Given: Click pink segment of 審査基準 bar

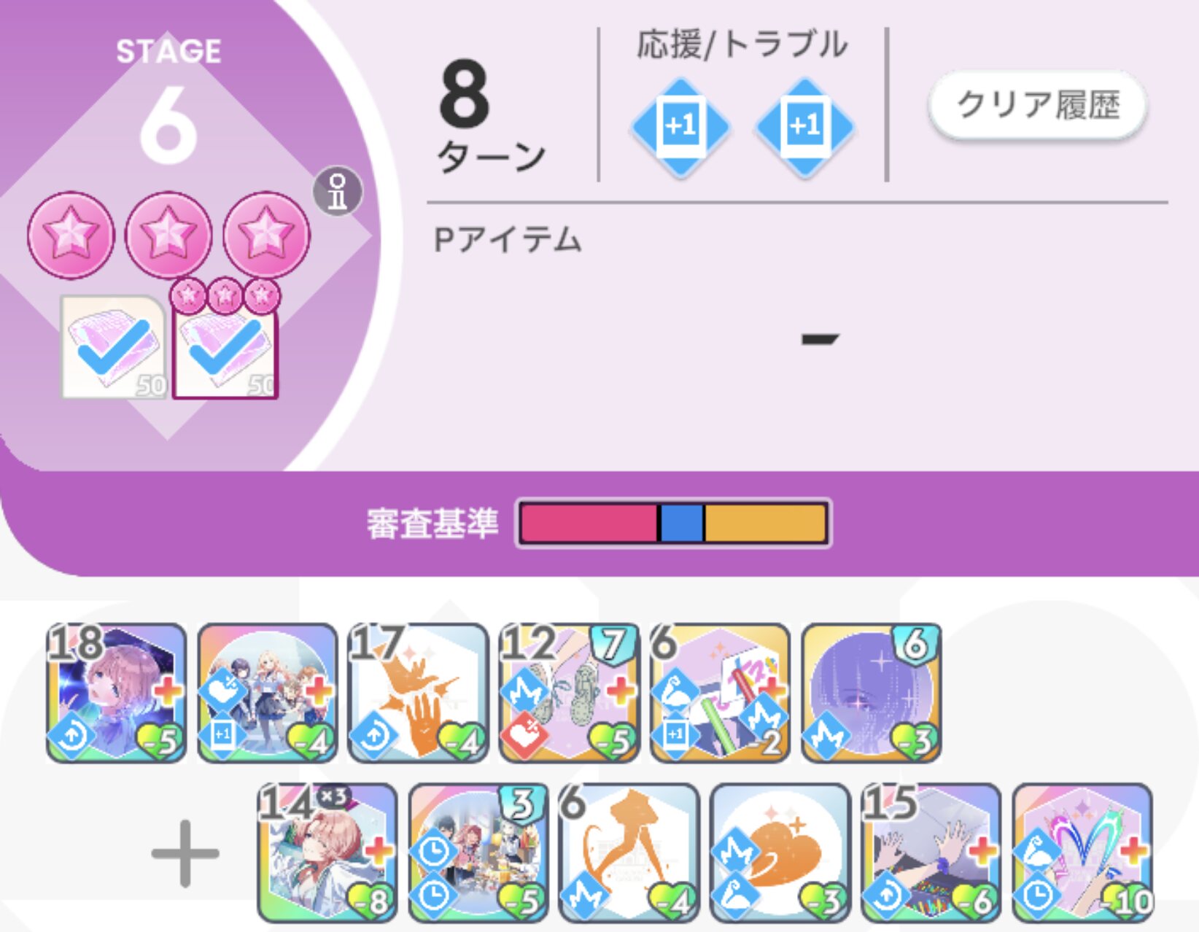Looking at the screenshot, I should [589, 523].
